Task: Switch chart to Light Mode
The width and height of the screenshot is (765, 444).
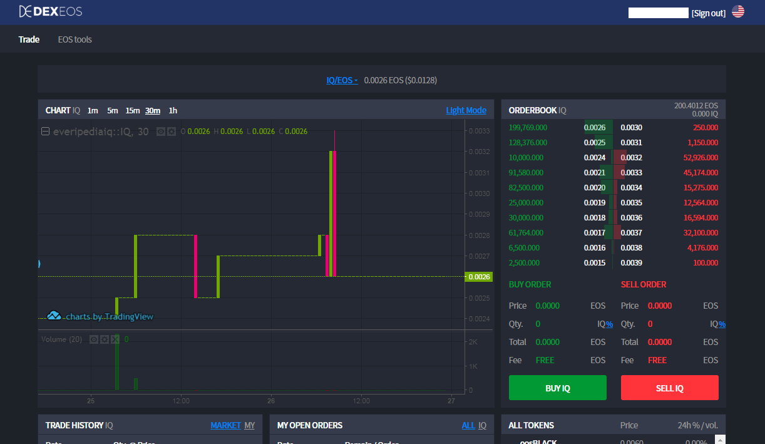Action: tap(466, 110)
